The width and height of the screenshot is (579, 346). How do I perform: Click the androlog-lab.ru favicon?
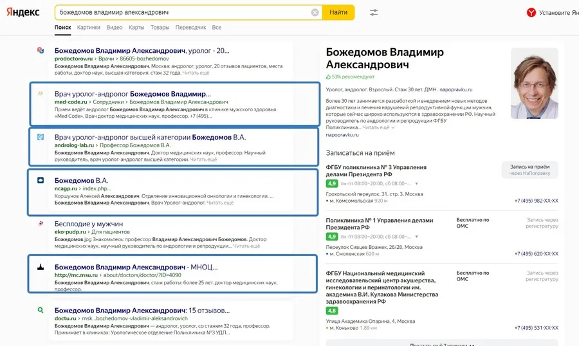click(x=41, y=137)
